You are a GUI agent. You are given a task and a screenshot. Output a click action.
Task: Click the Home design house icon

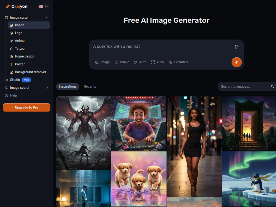coord(11,57)
